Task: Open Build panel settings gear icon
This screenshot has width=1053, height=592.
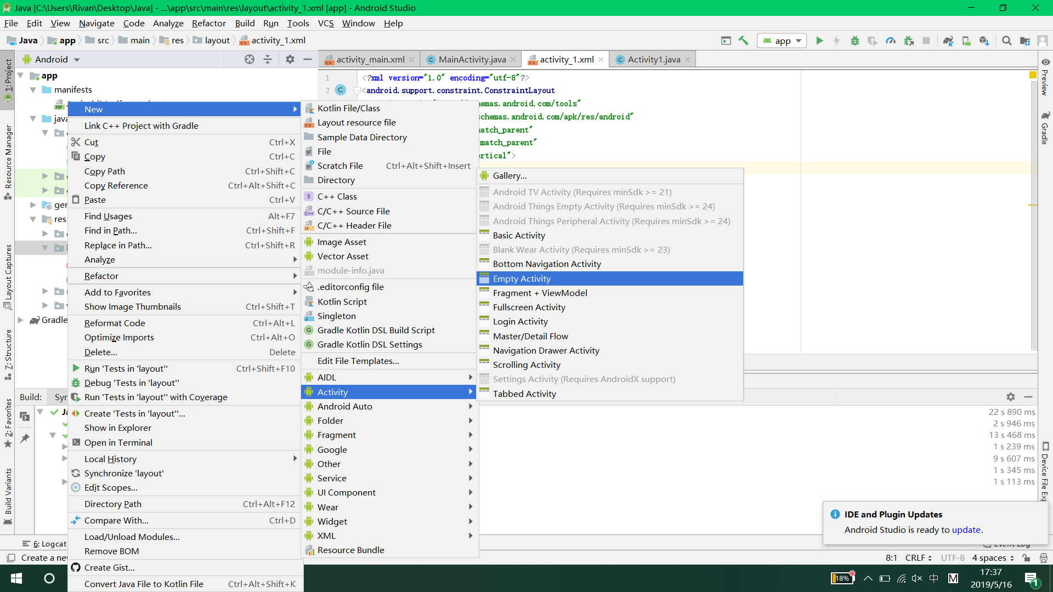Action: pos(1011,397)
